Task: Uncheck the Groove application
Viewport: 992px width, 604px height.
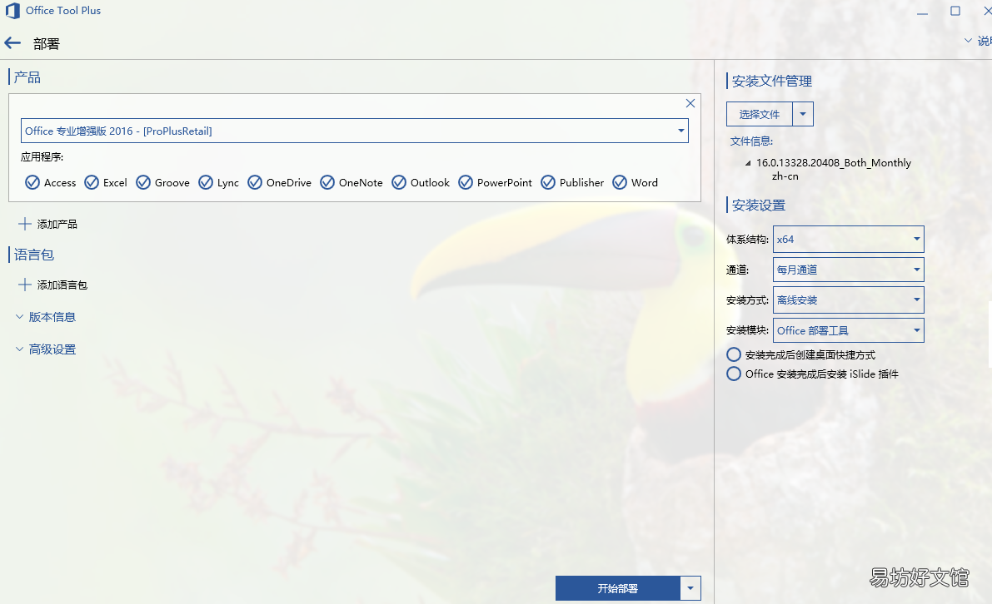Action: (143, 182)
